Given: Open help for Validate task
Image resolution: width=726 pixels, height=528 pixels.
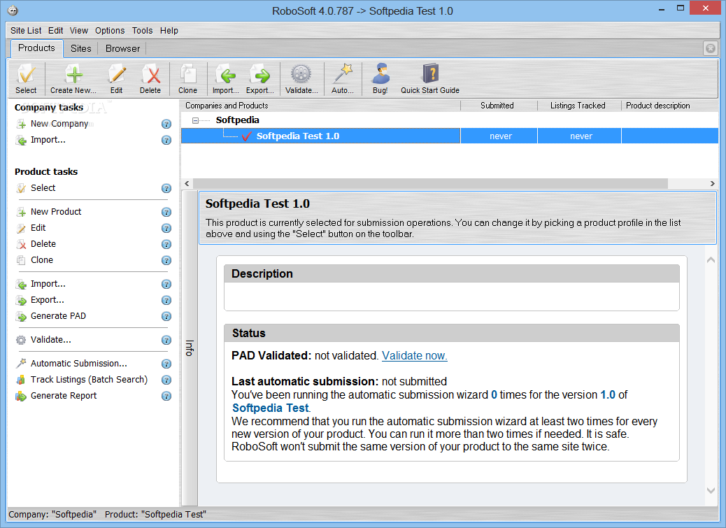Looking at the screenshot, I should click(x=166, y=340).
